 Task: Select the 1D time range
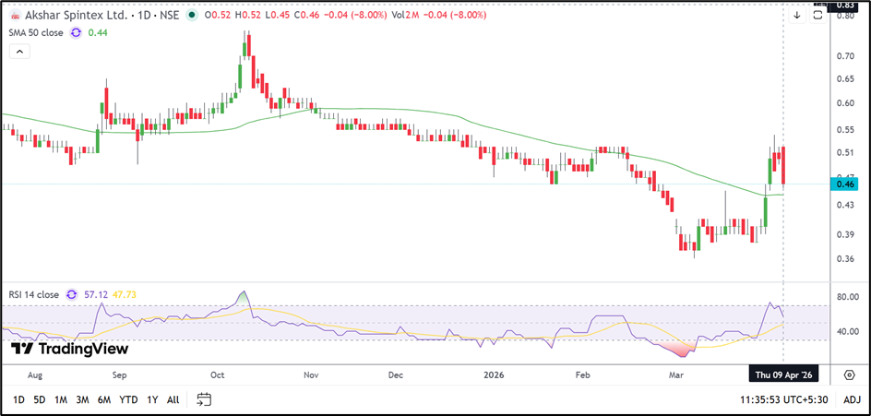pyautogui.click(x=18, y=399)
